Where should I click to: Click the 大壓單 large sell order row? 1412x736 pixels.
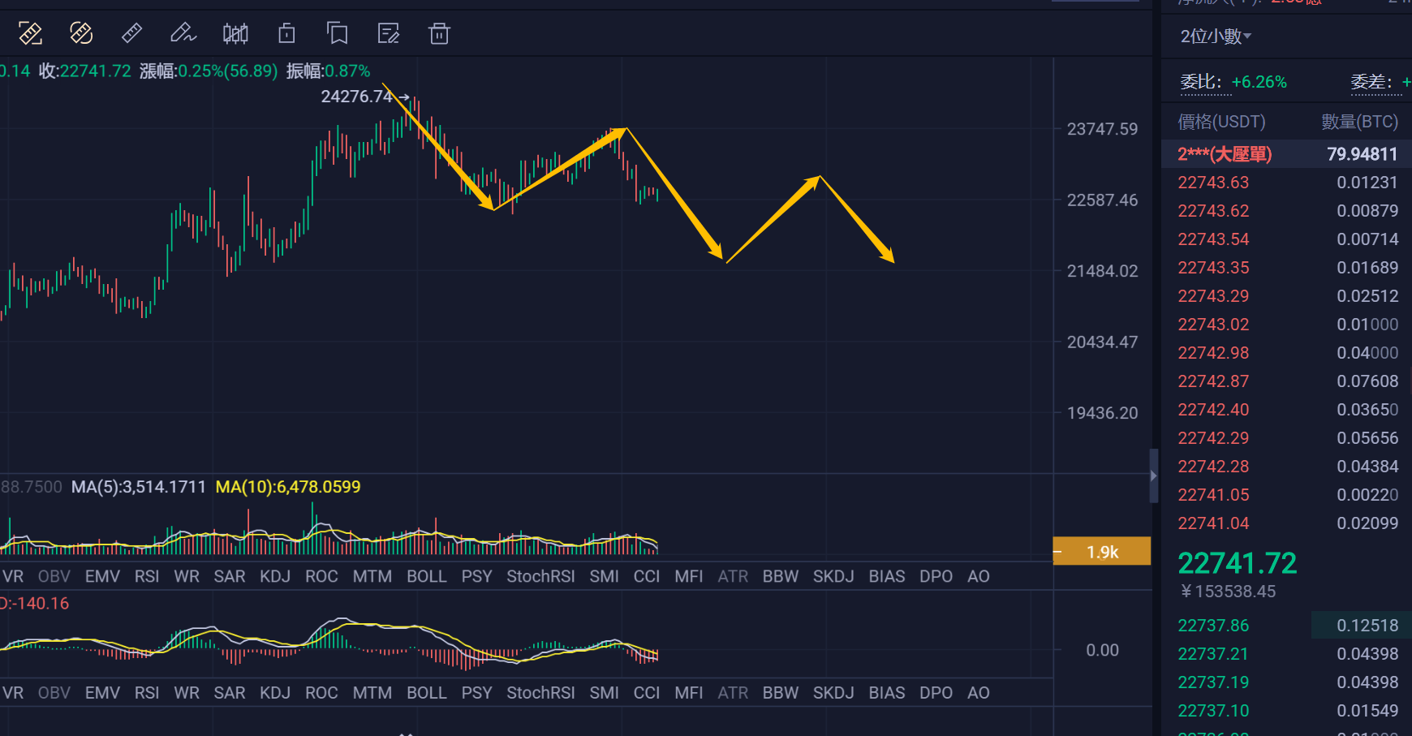coord(1287,154)
